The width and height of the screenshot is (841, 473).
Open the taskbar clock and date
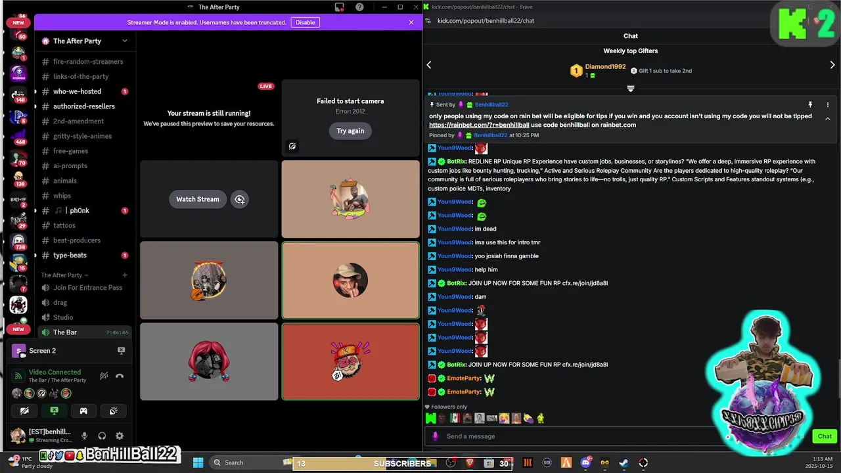pyautogui.click(x=818, y=462)
